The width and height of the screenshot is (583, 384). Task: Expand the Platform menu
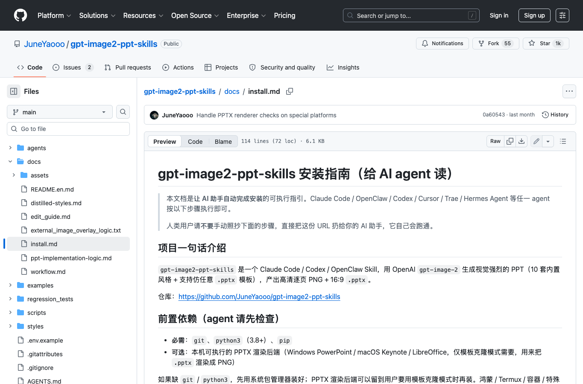(54, 15)
